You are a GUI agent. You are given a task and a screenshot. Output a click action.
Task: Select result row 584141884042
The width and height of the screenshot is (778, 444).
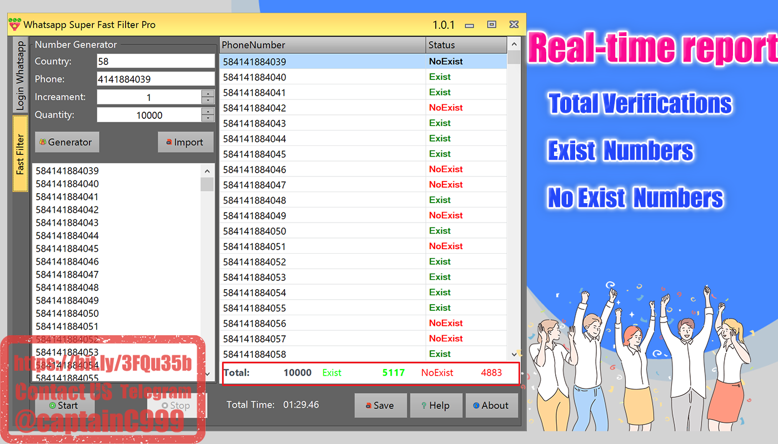click(x=363, y=108)
